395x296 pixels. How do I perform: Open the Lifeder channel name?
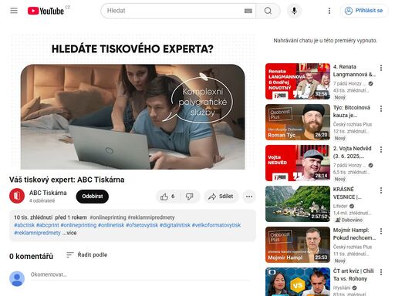click(x=340, y=206)
